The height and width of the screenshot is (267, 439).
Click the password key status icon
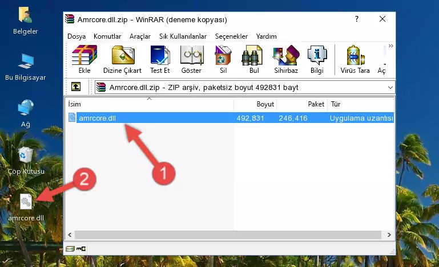click(x=81, y=249)
